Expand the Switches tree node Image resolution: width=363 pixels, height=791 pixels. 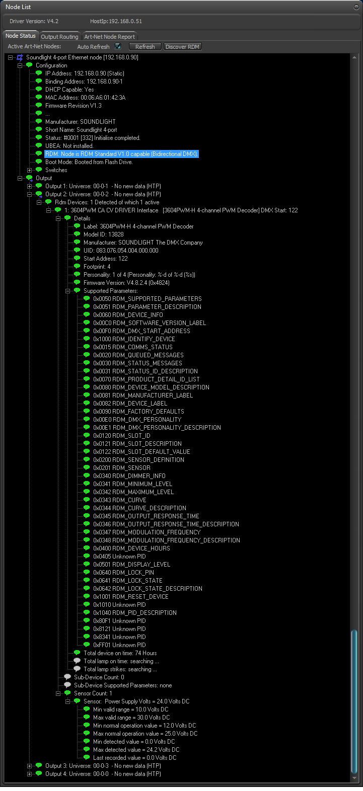point(30,170)
